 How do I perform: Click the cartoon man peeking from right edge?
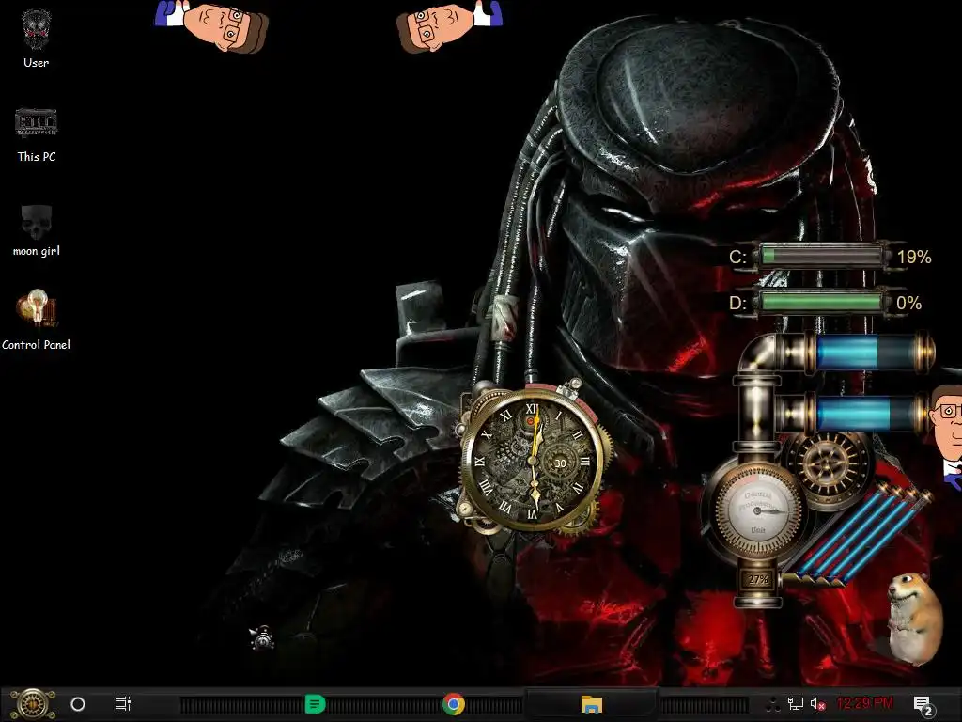coord(946,436)
